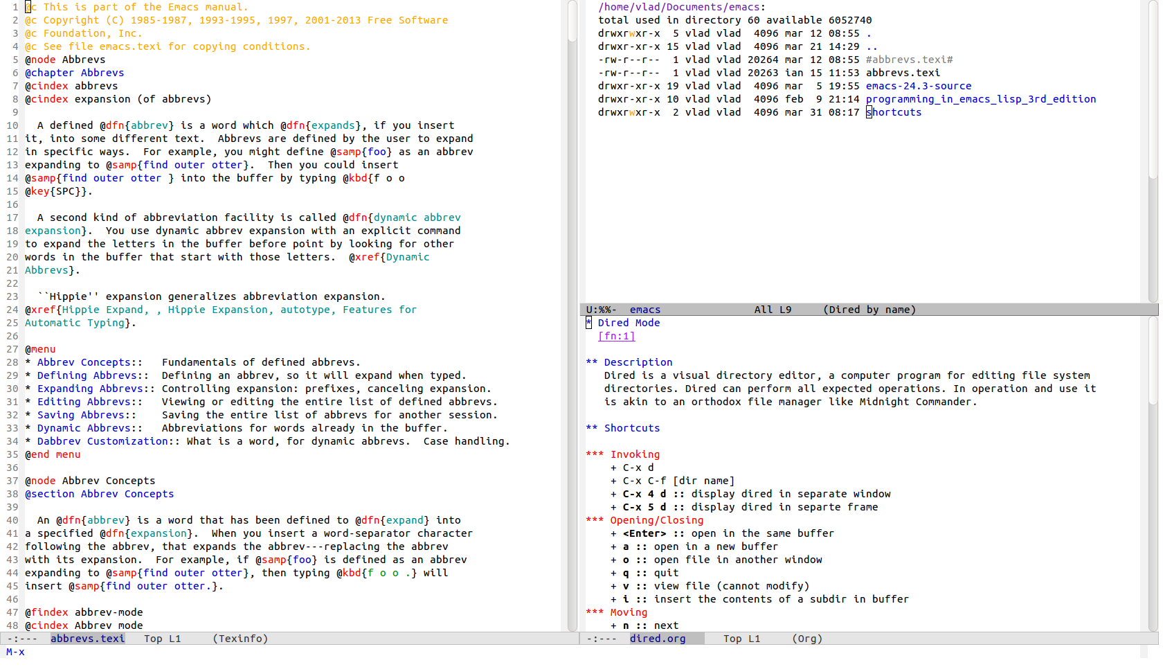Viewport: 1163px width, 667px height.
Task: Click the @xref{Hippie Expand line
Action: [x=221, y=310]
